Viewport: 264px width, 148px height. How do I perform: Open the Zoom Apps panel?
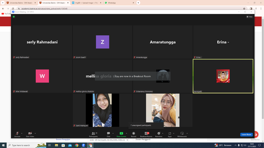click(x=170, y=134)
